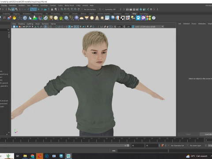Open the viewport Shading menu
The height and width of the screenshot is (159, 212).
21,24
